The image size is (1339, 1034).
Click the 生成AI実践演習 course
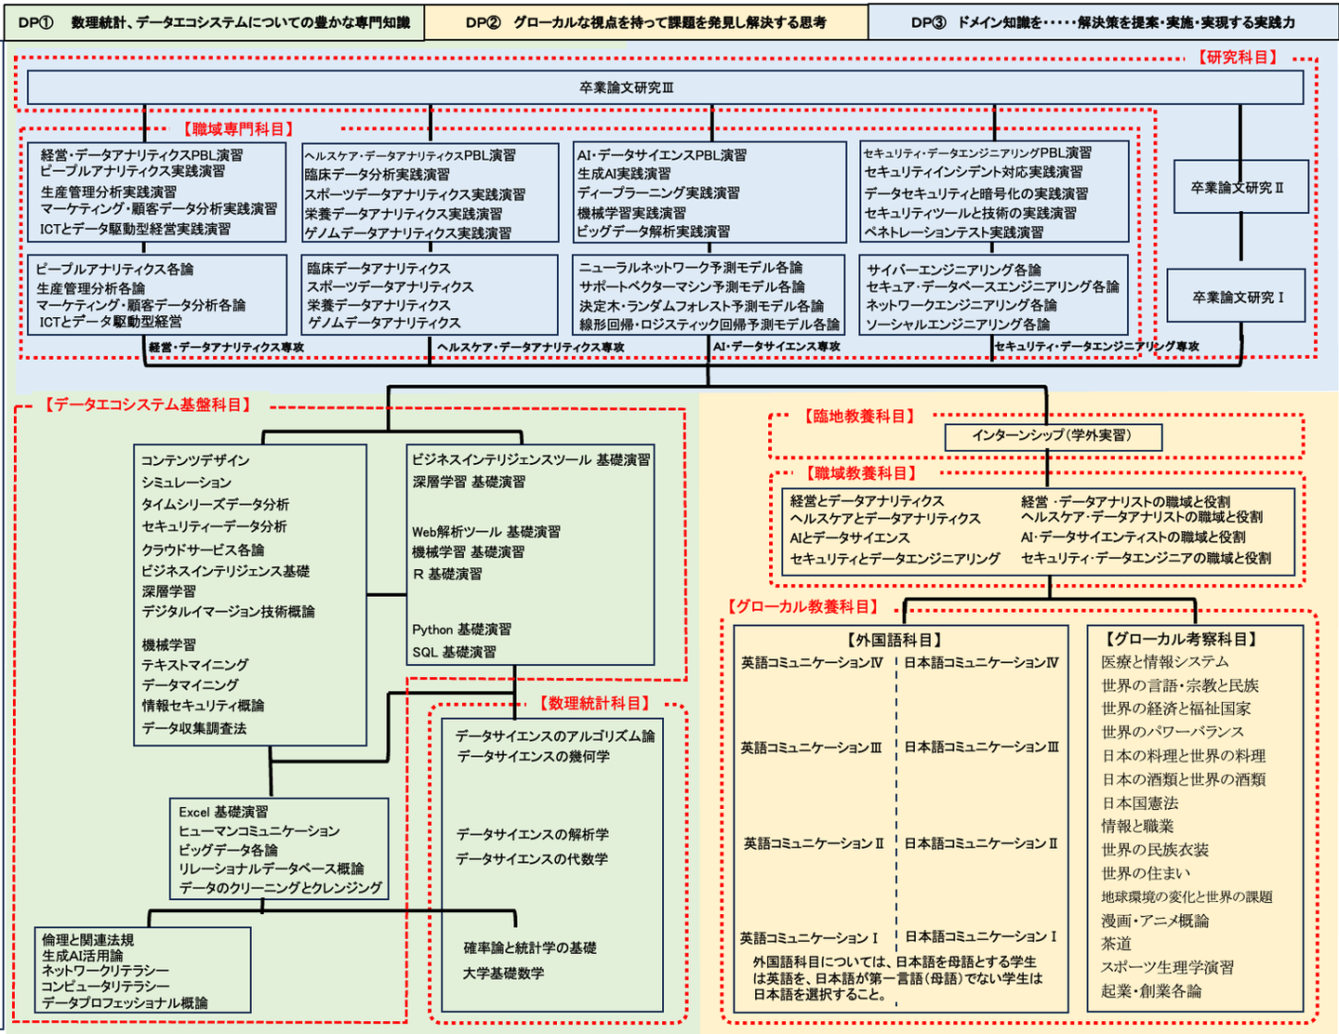[624, 174]
